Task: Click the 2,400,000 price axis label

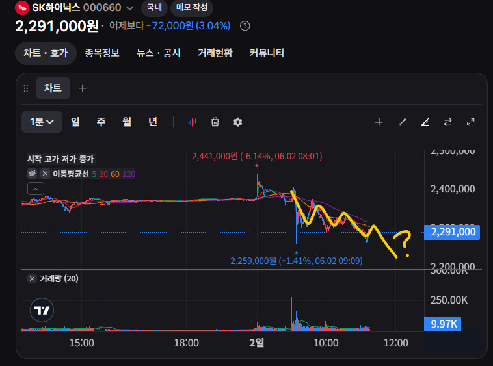Action: [453, 189]
